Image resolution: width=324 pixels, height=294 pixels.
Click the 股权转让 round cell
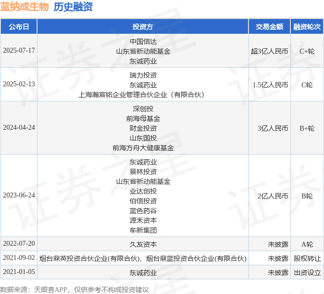click(307, 258)
